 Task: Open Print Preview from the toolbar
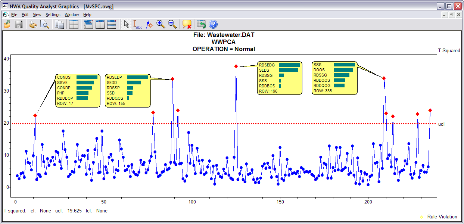coord(45,24)
